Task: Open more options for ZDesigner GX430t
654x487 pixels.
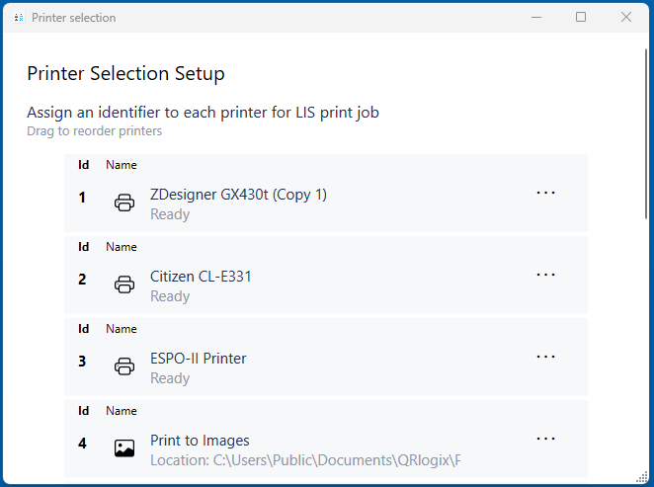Action: click(546, 193)
